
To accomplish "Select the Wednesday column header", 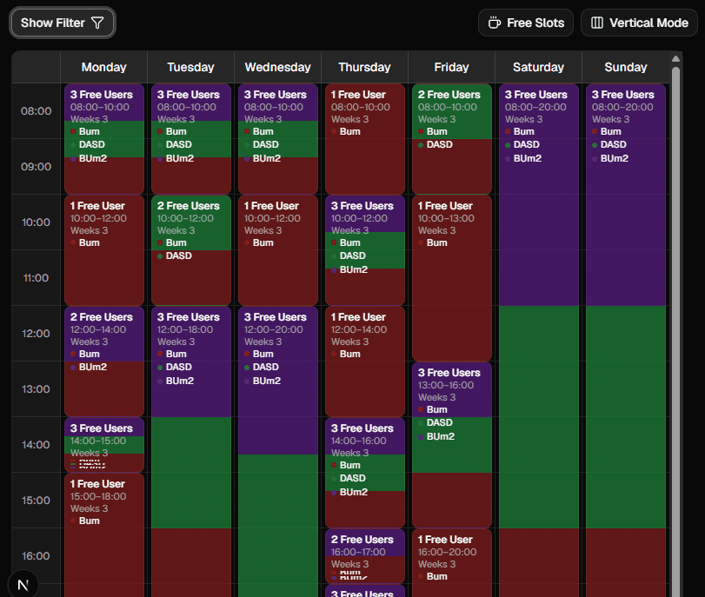I will (x=277, y=67).
